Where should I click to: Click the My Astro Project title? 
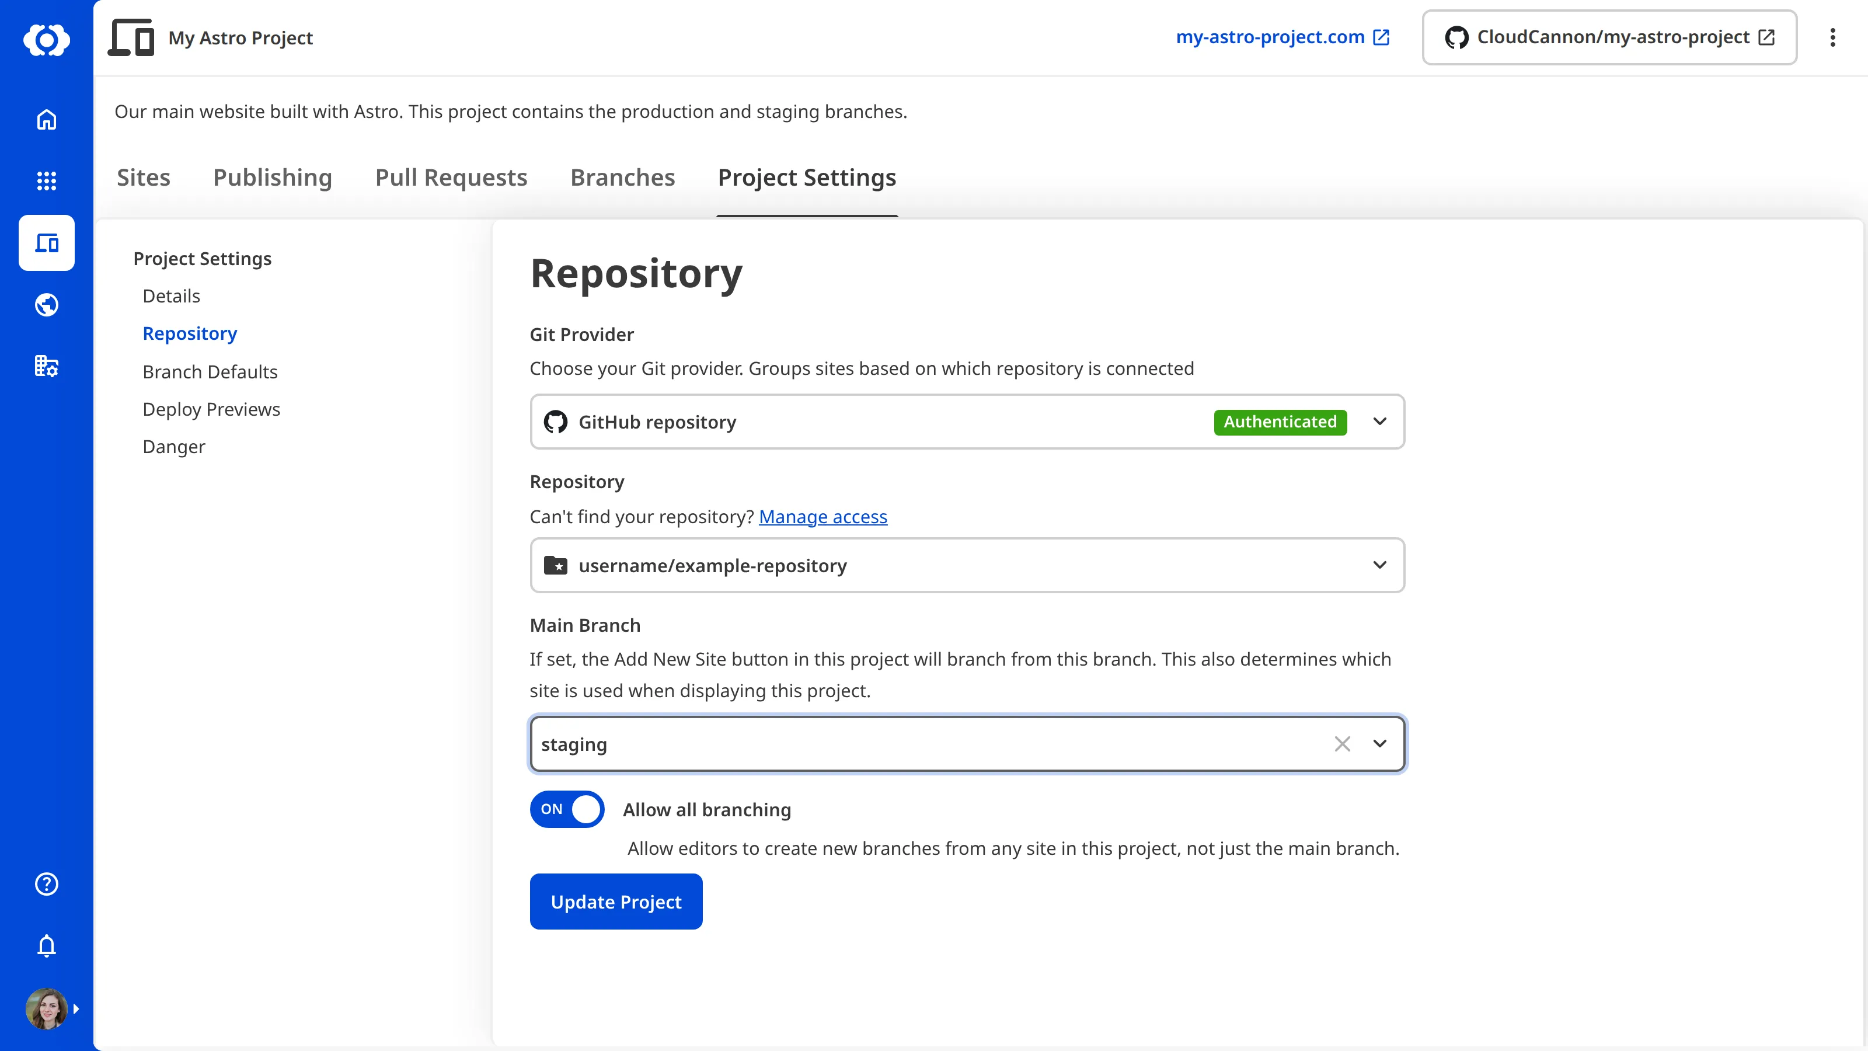coord(241,38)
